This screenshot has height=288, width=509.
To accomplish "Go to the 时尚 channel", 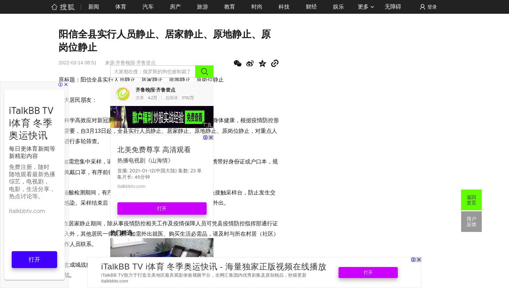I will tap(257, 7).
